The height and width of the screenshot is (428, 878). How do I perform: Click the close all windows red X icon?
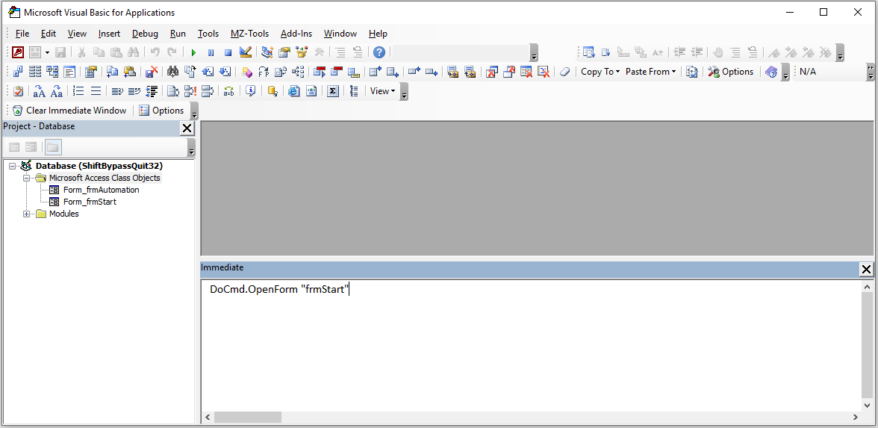pos(491,72)
